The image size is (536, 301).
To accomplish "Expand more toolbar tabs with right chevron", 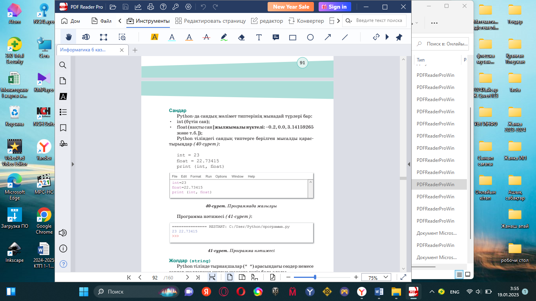I will (338, 21).
